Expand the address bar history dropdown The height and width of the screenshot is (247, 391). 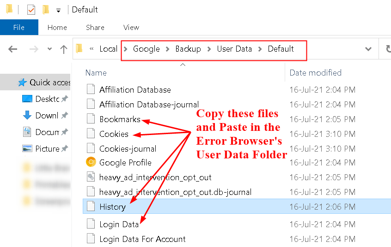coord(368,49)
